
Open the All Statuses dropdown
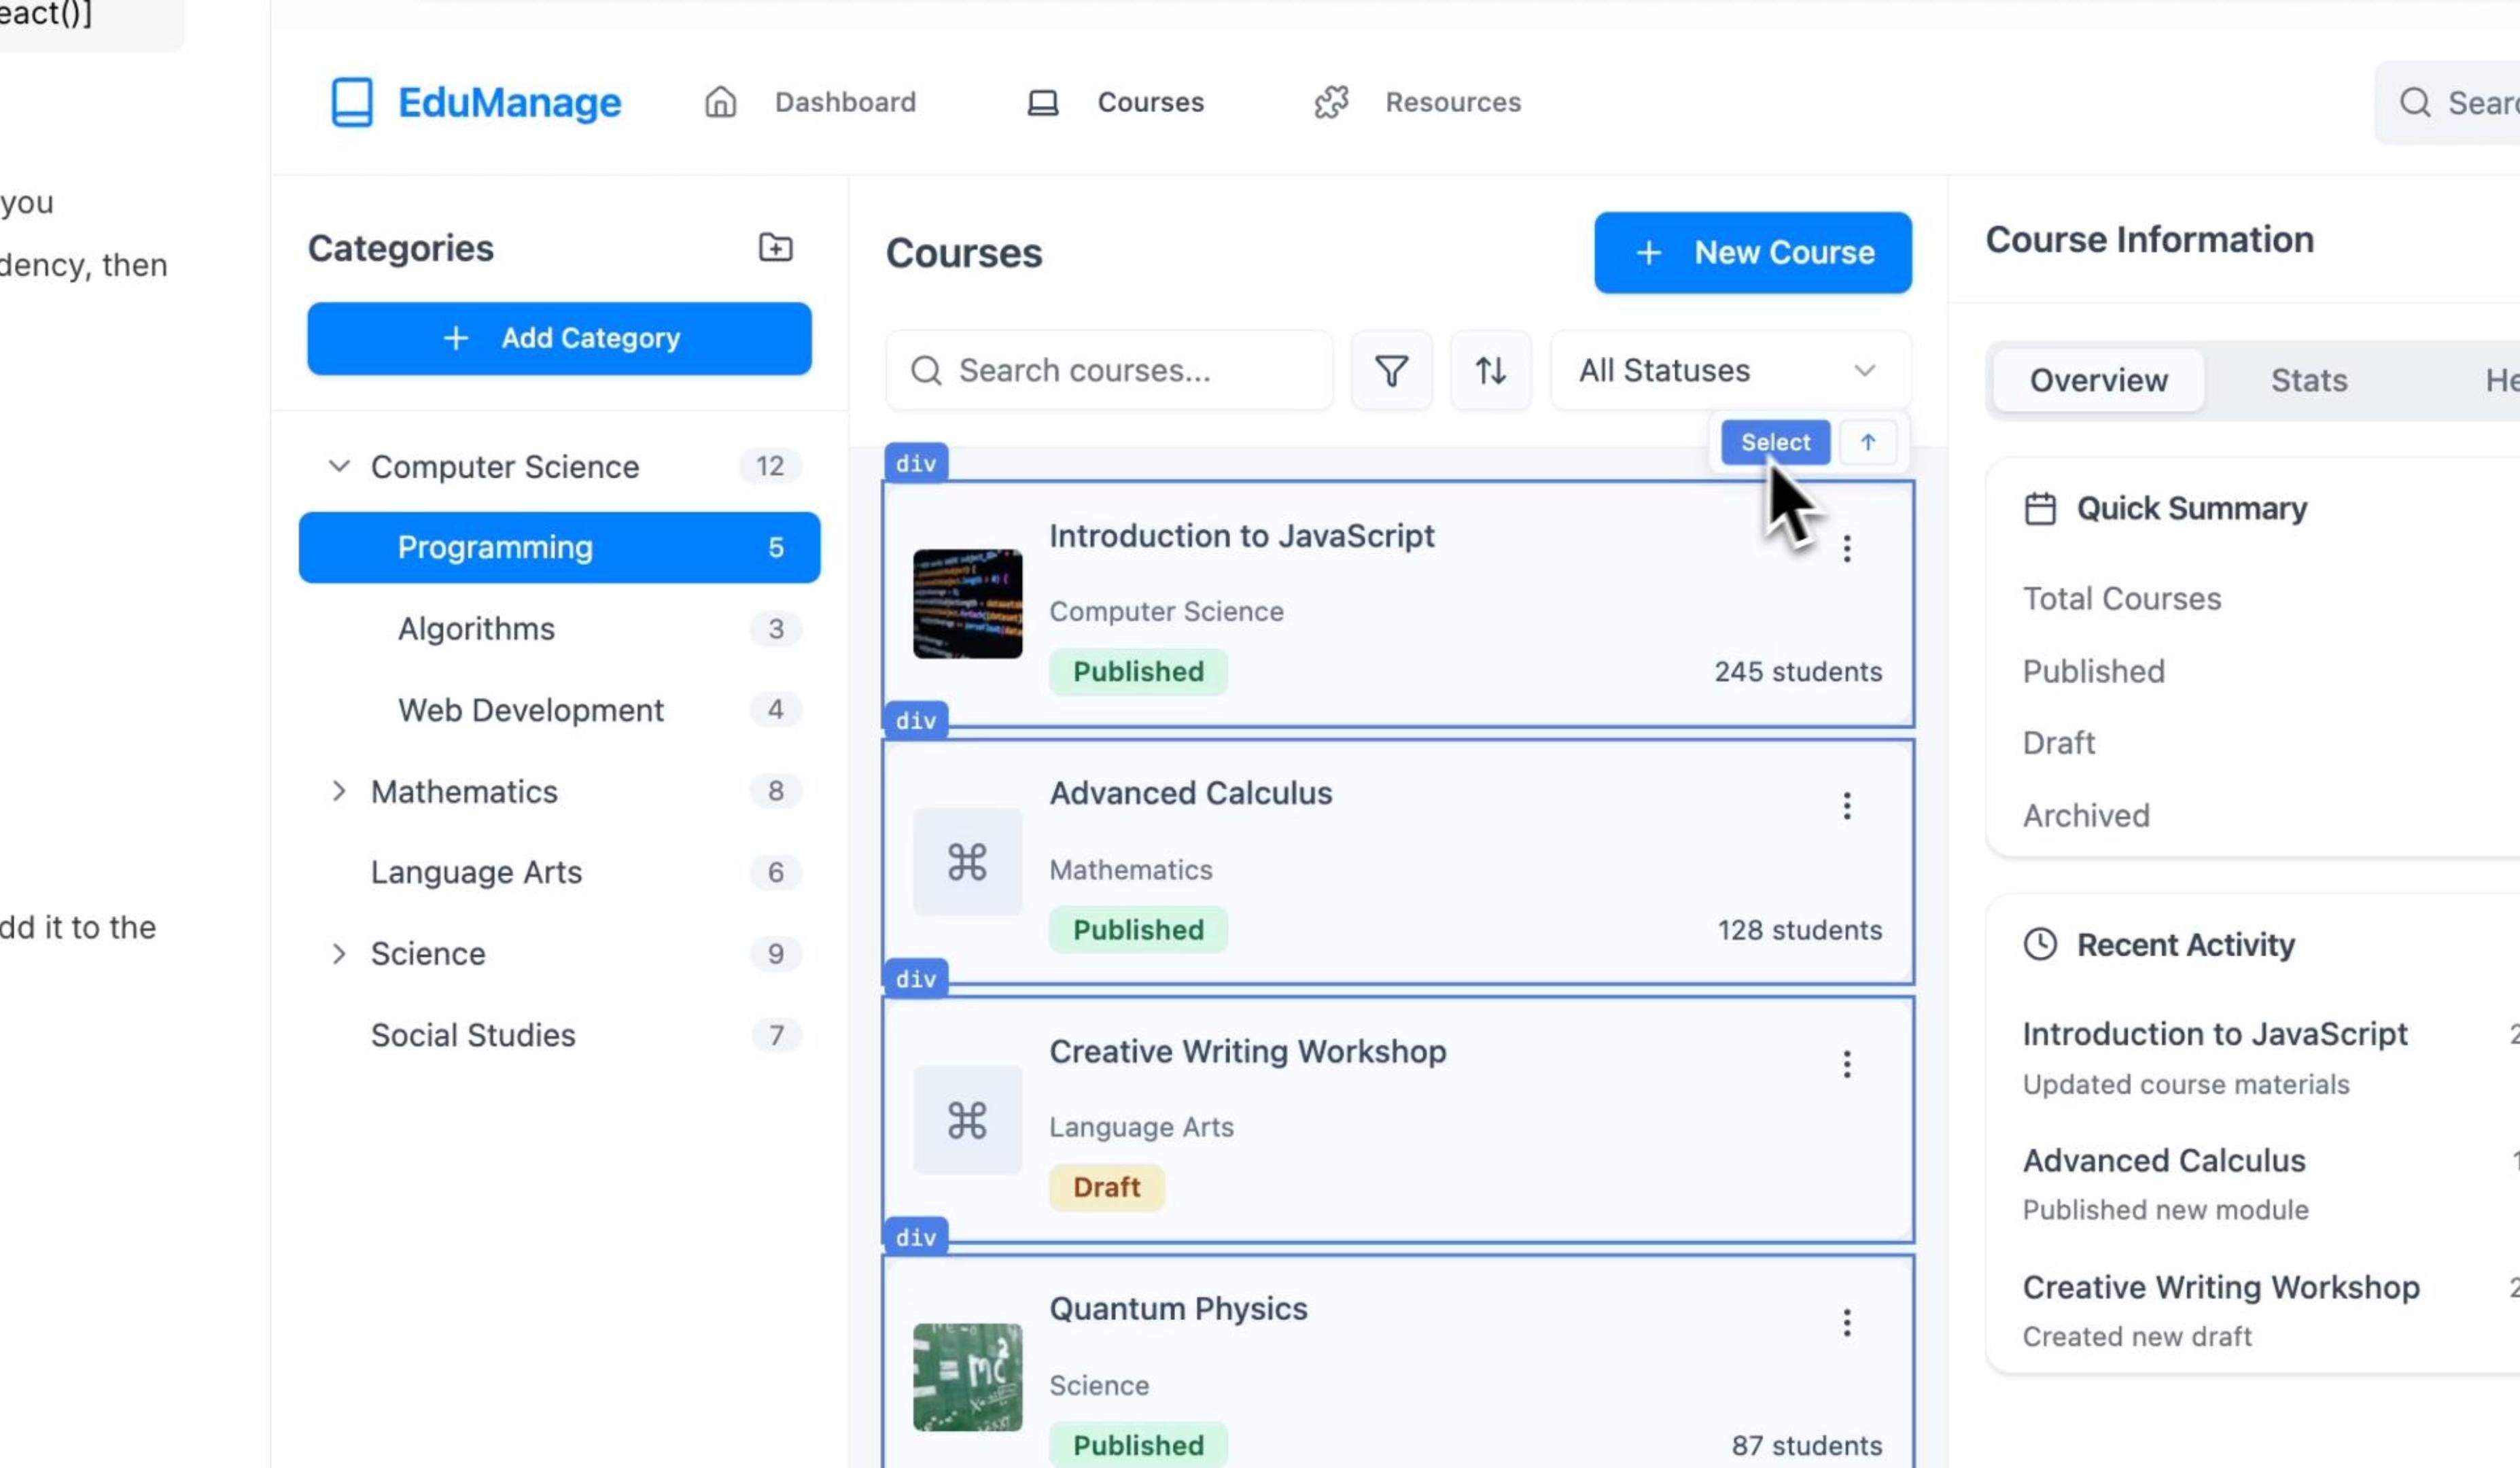[1729, 371]
